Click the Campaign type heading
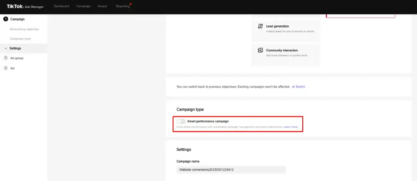Screen dimensions: 417x181 tap(190, 109)
